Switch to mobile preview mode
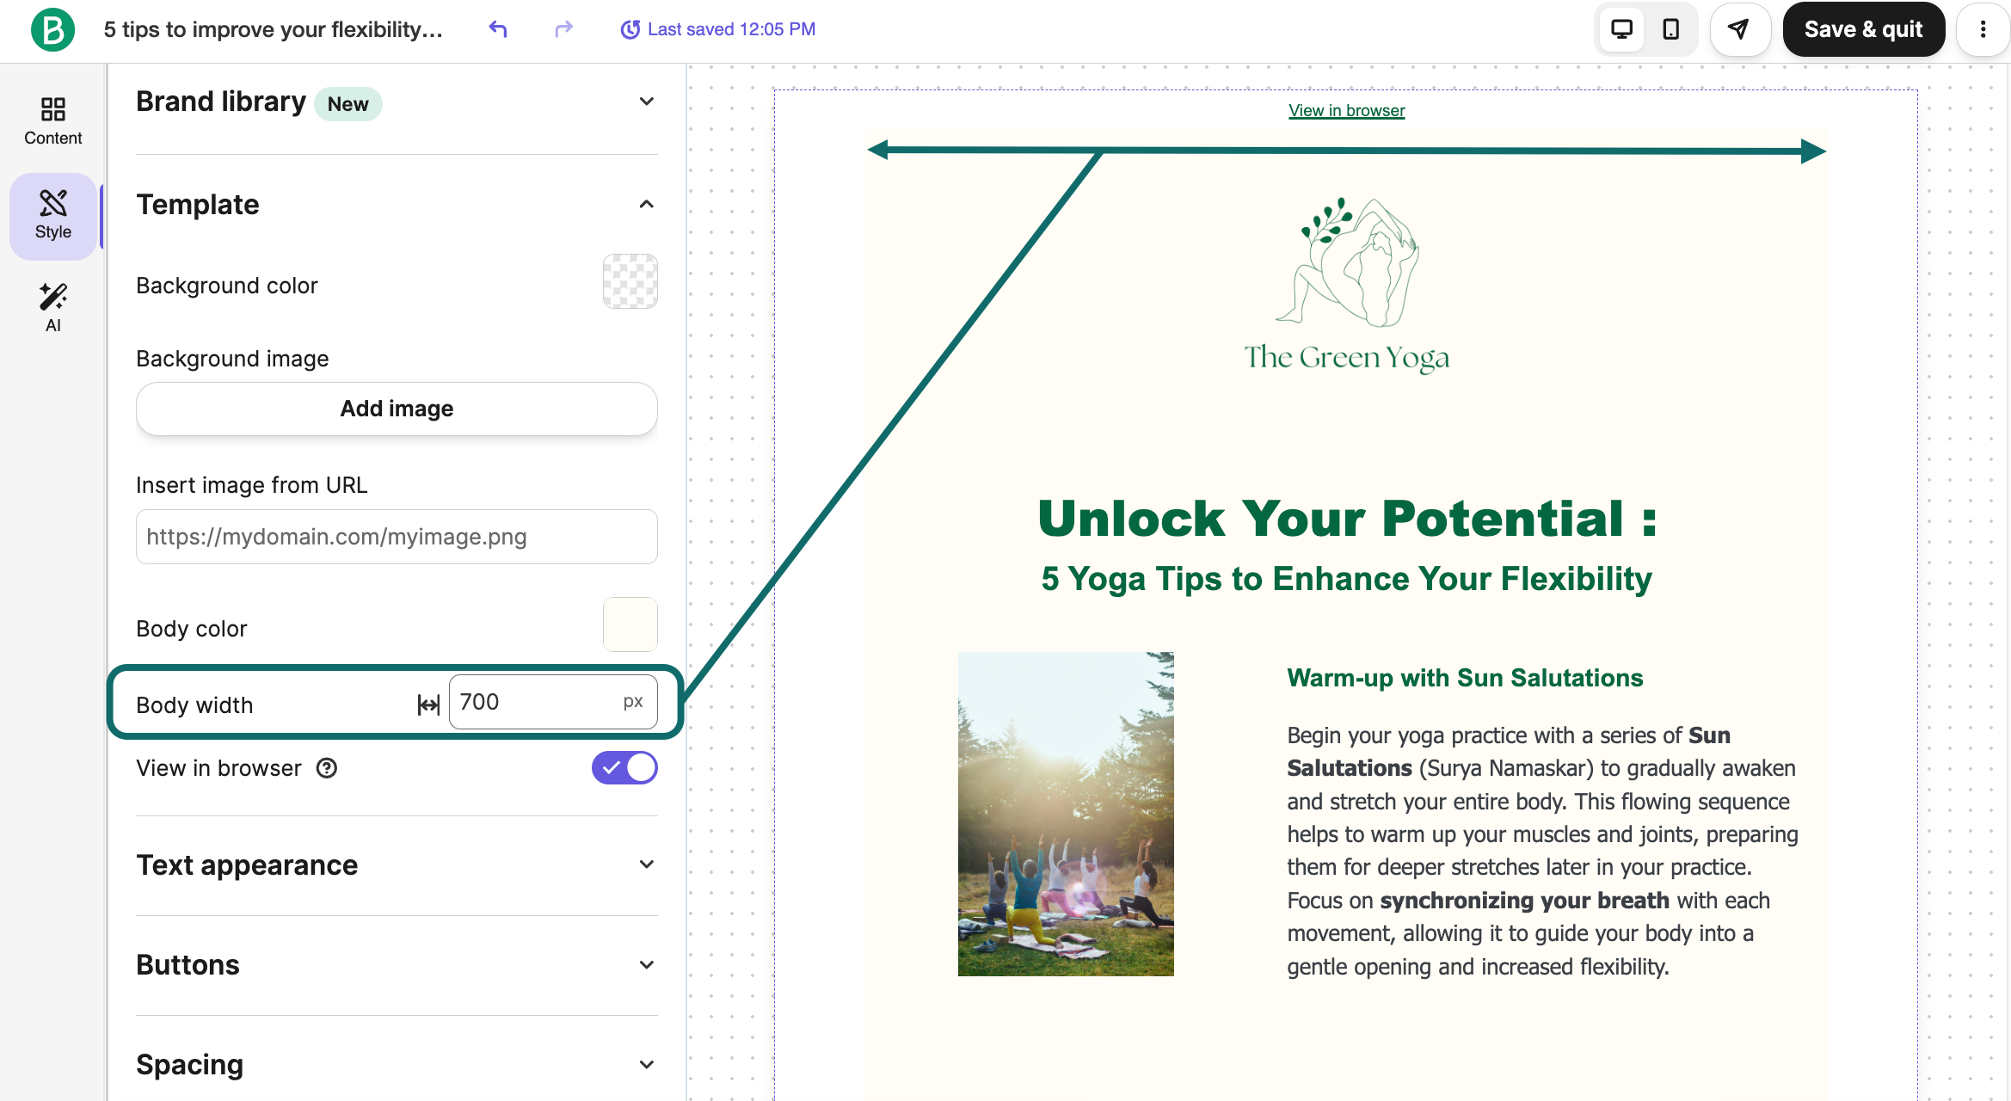2011x1101 pixels. point(1670,29)
